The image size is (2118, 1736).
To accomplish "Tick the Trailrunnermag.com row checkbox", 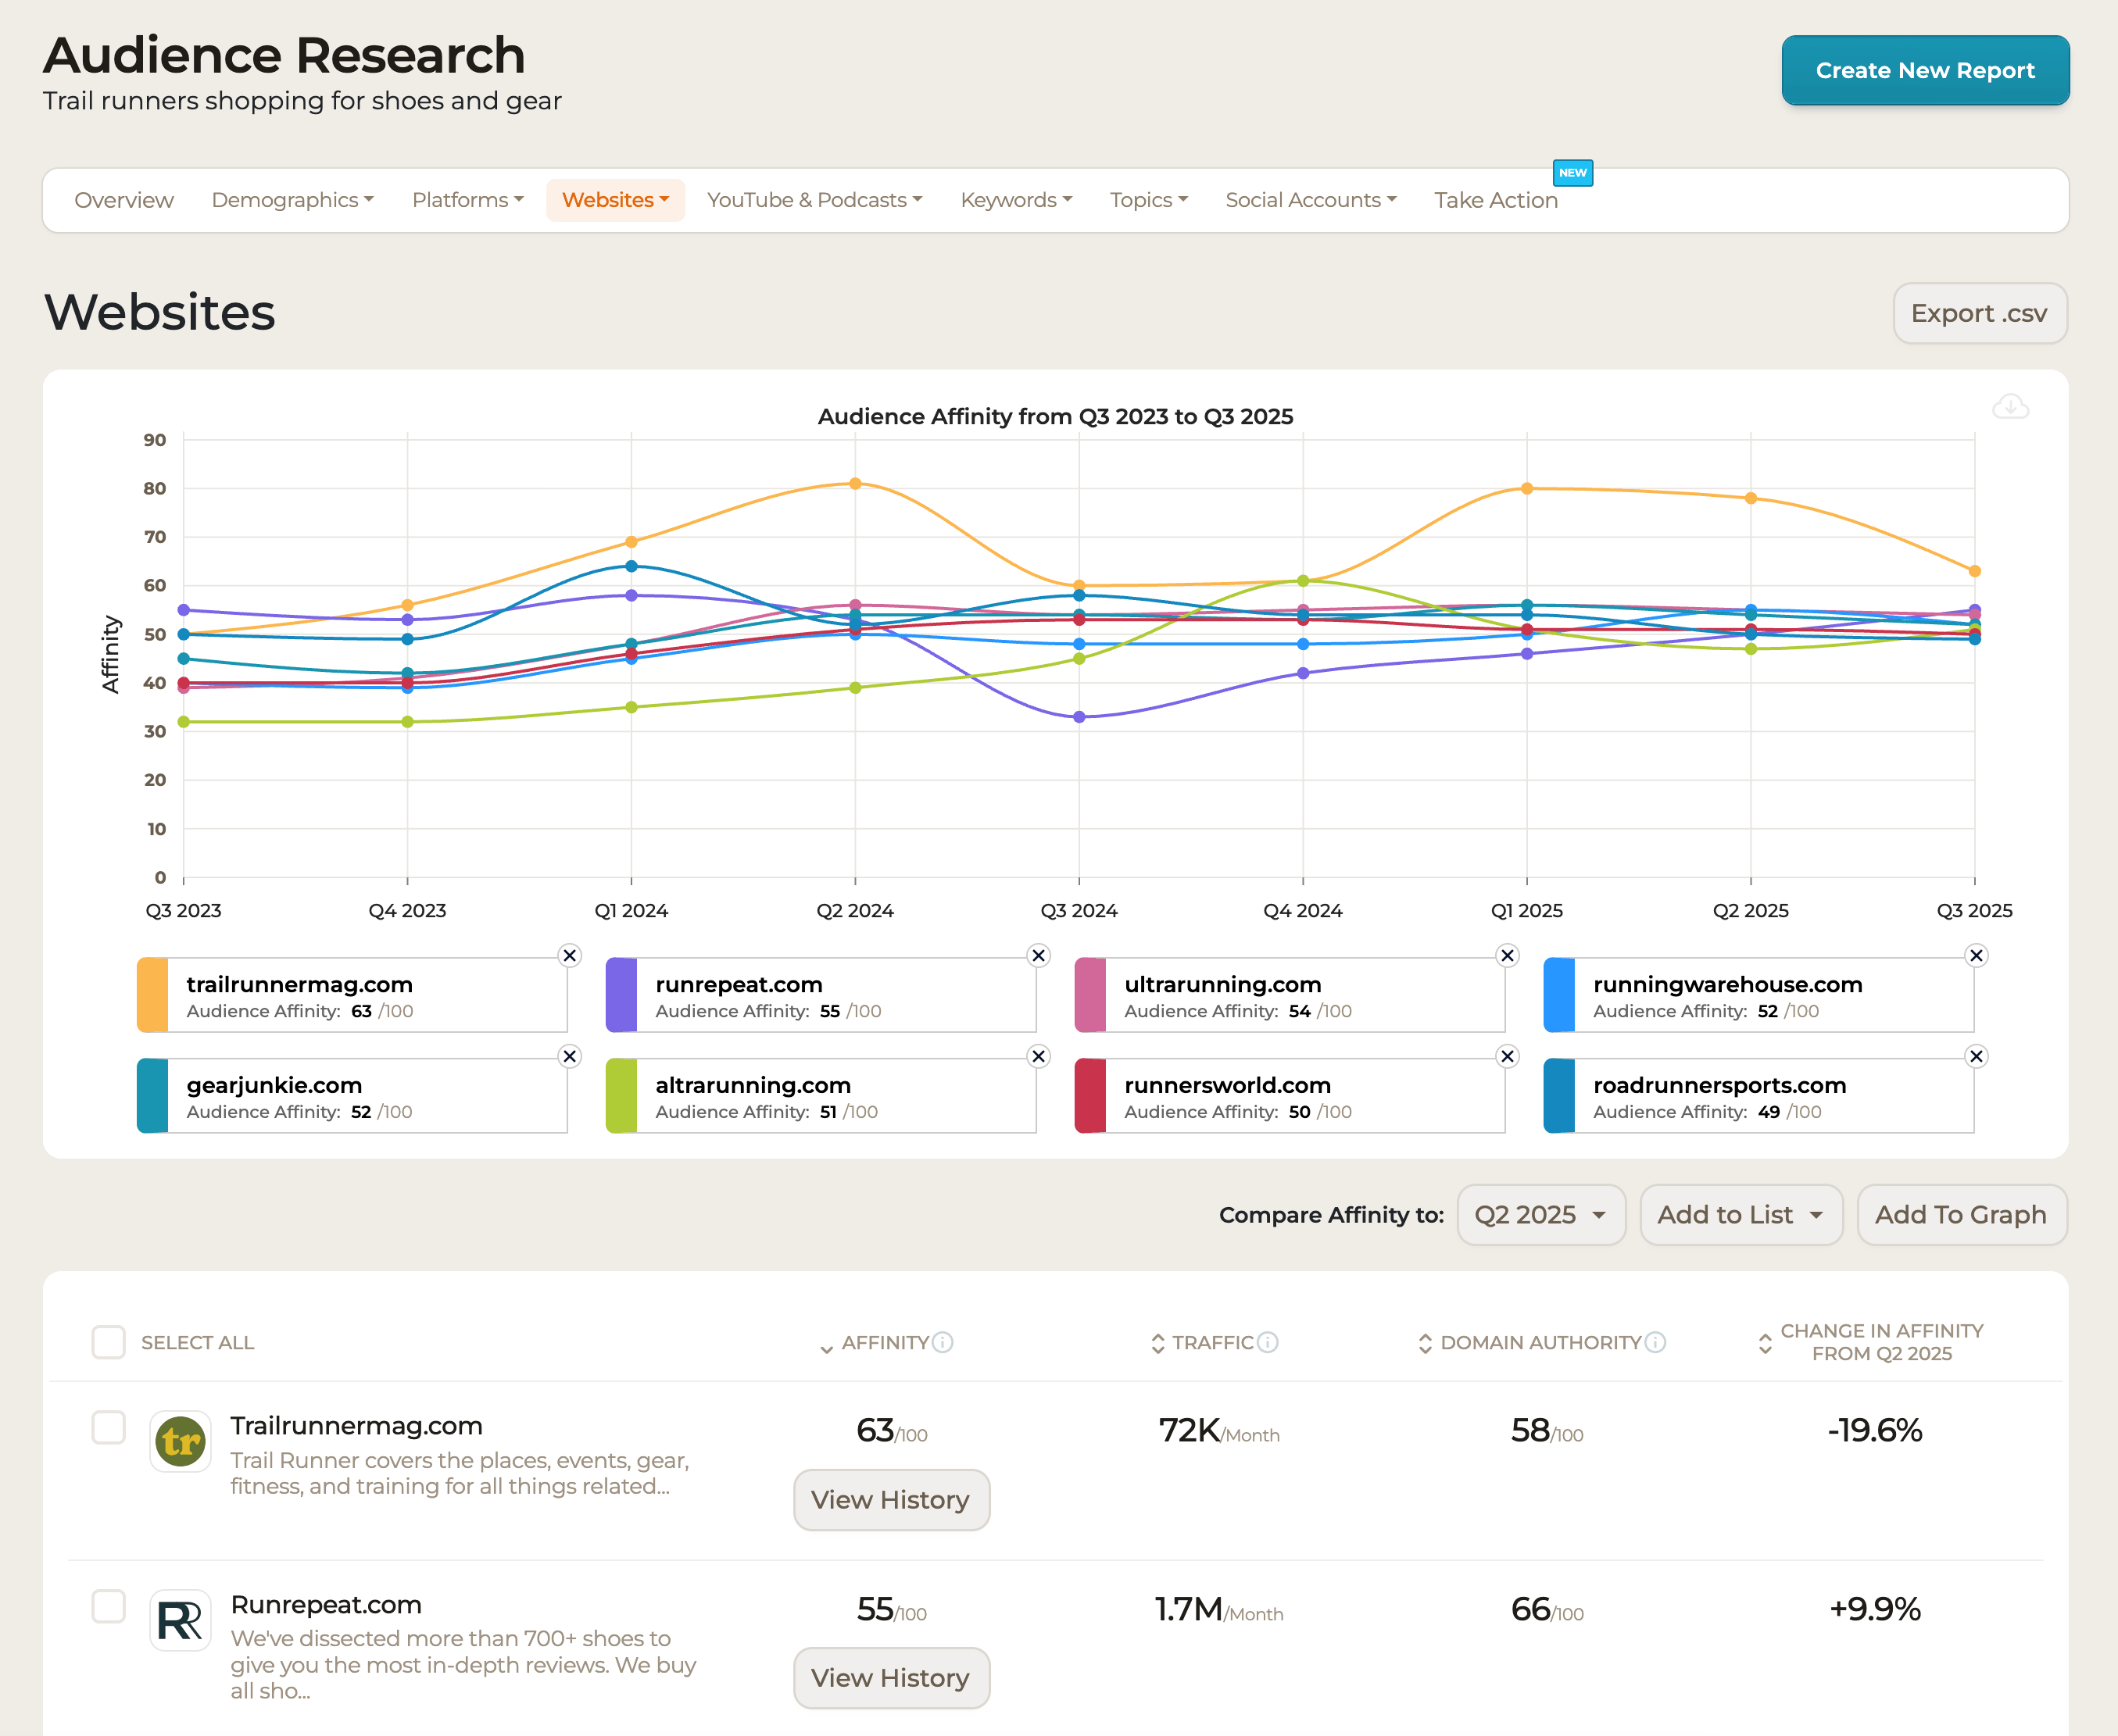I will pos(108,1427).
